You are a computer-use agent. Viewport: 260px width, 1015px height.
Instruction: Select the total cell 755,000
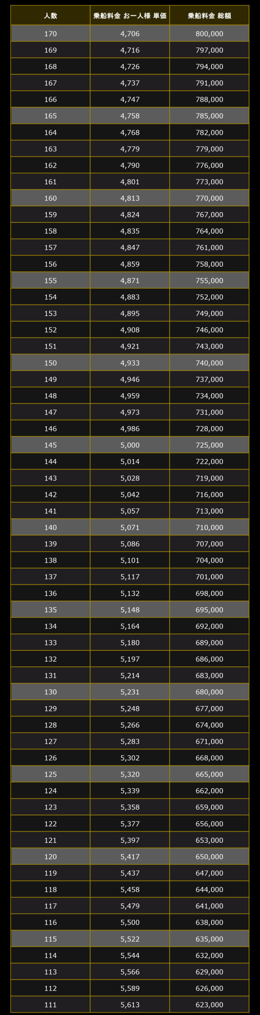tap(209, 280)
